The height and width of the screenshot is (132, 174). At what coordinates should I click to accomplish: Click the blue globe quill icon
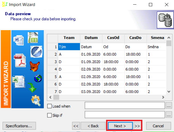click(x=36, y=52)
